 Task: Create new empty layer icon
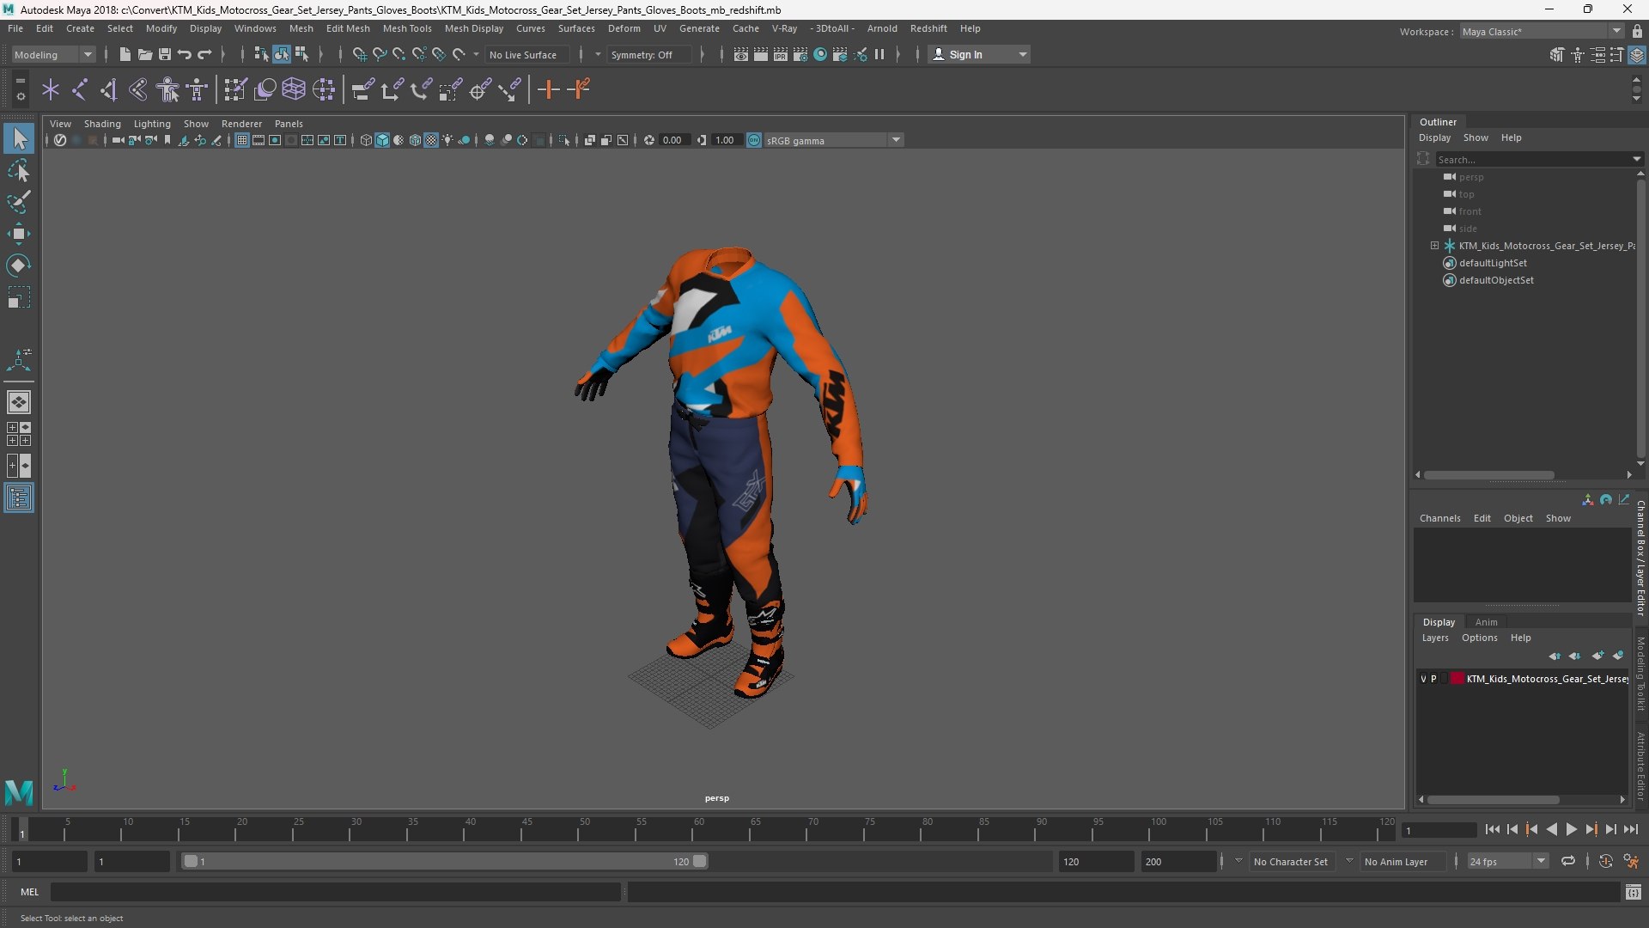tap(1597, 656)
